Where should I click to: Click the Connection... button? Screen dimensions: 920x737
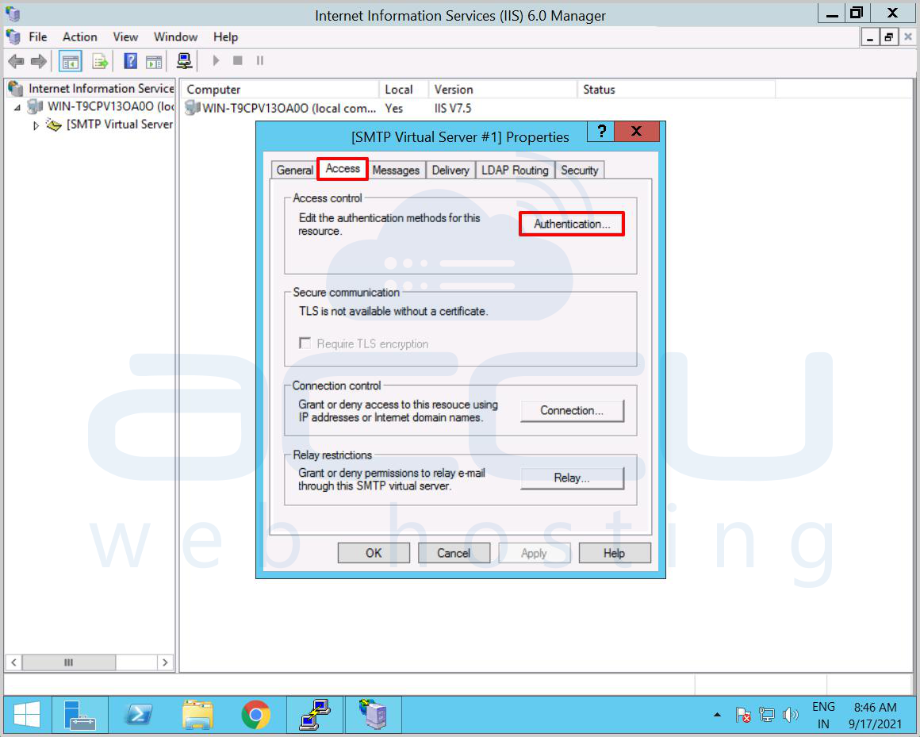(x=572, y=411)
